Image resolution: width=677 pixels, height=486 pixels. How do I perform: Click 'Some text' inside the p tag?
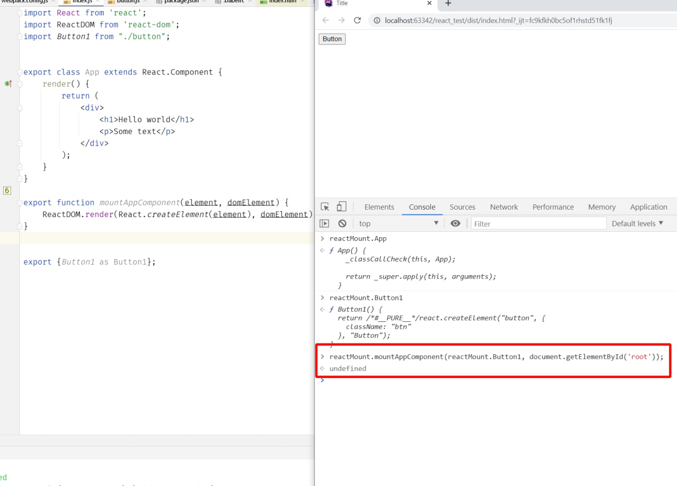coord(135,131)
